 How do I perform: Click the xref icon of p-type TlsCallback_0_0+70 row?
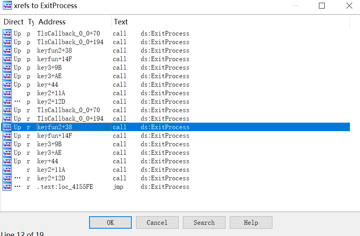(7, 33)
